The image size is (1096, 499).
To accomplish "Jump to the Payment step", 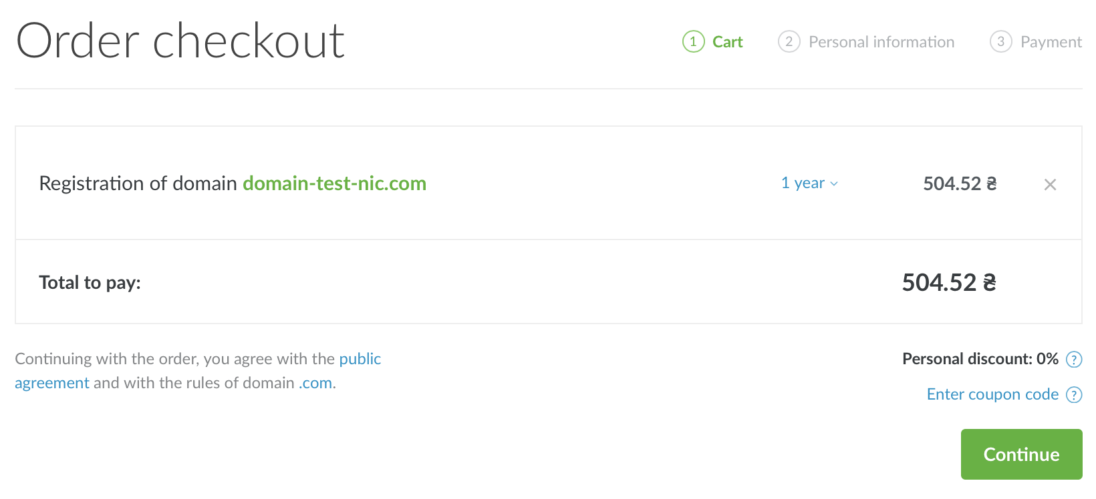I will pos(1051,42).
